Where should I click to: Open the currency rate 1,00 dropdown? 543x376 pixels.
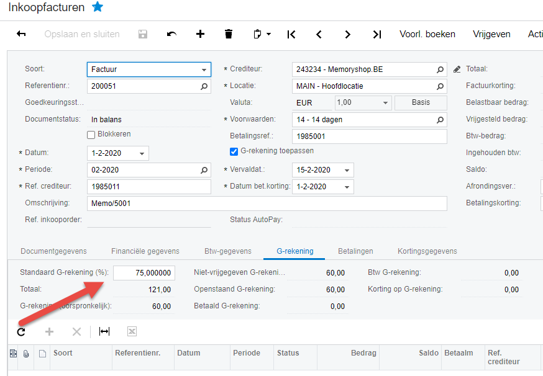pyautogui.click(x=385, y=103)
